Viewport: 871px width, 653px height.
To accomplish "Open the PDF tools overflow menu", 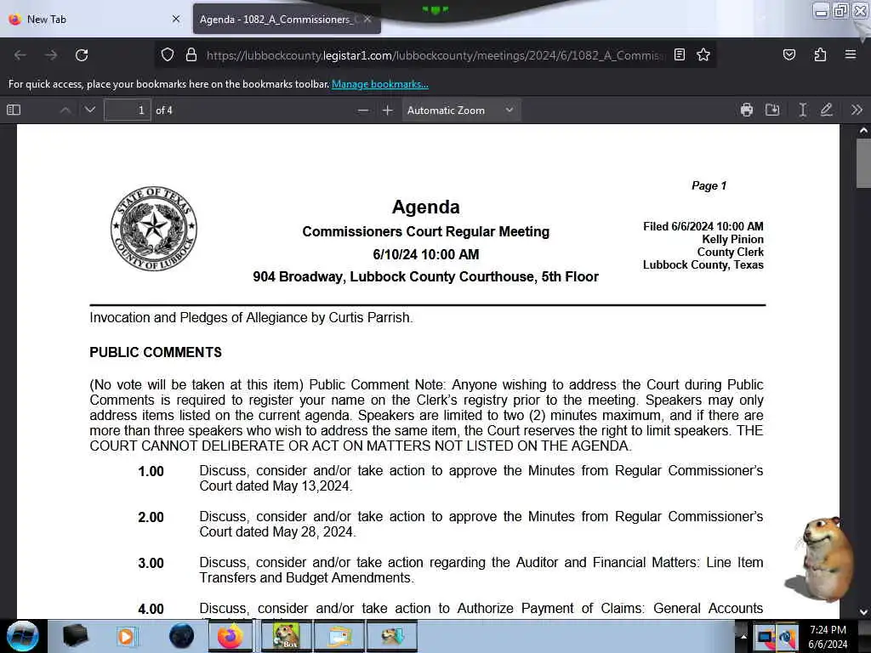I will 857,110.
